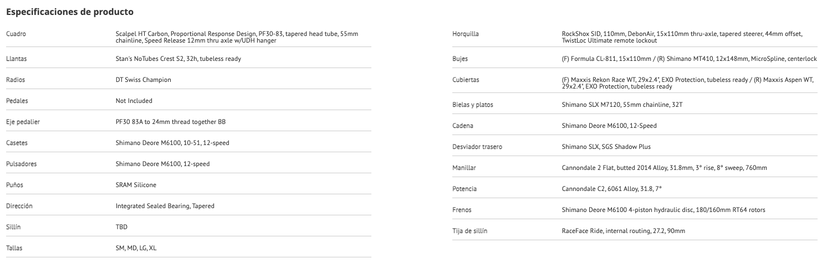The width and height of the screenshot is (827, 274).
Task: Click the Tallas SM, MD, LG, XL value
Action: click(136, 249)
